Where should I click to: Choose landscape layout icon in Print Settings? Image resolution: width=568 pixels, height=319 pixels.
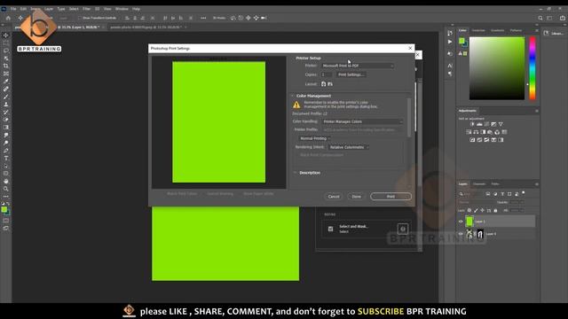coord(330,84)
